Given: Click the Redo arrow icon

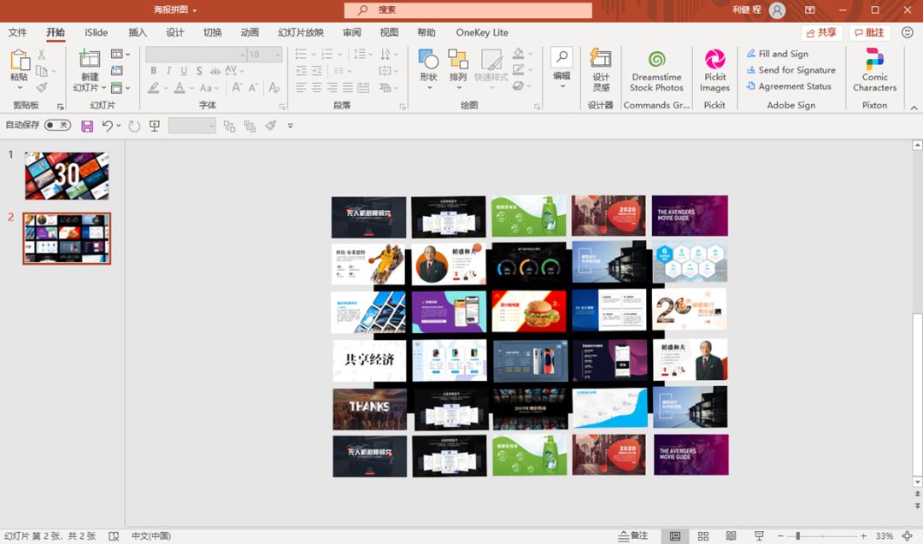Looking at the screenshot, I should (134, 126).
